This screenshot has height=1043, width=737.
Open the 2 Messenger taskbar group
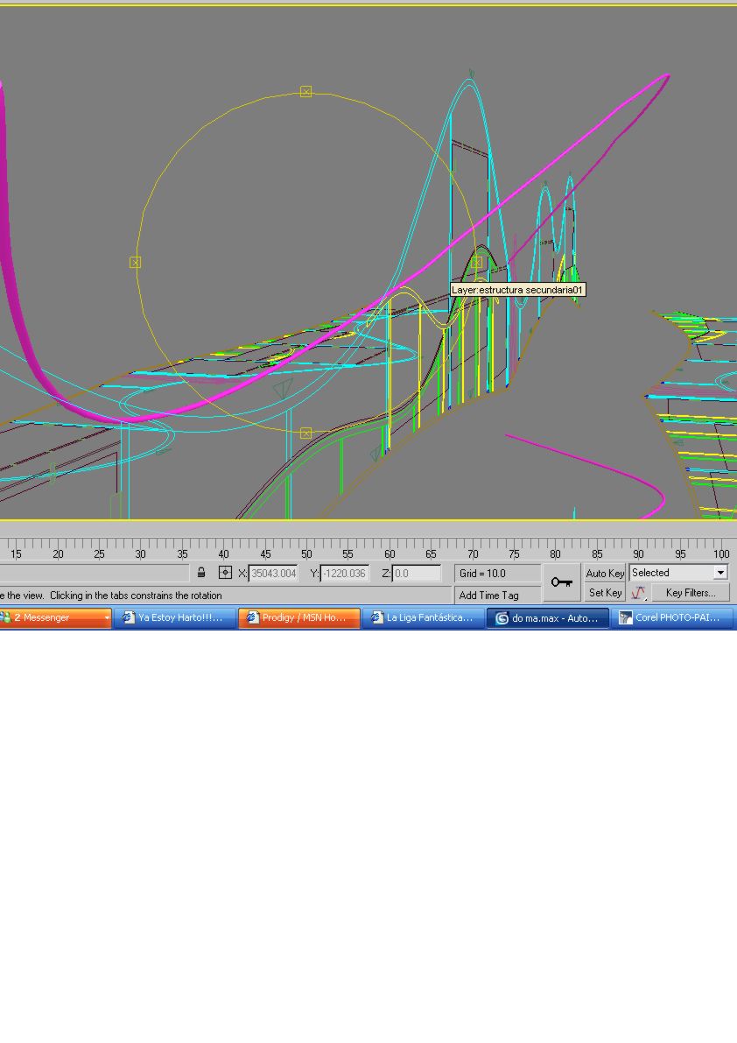54,618
